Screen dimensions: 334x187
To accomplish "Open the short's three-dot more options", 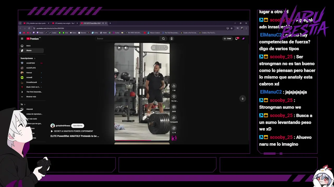I will (159, 48).
